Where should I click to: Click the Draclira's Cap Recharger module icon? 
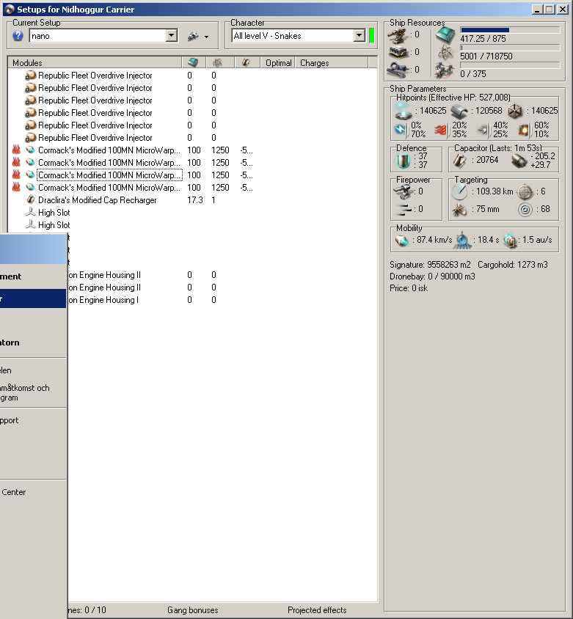coord(30,199)
